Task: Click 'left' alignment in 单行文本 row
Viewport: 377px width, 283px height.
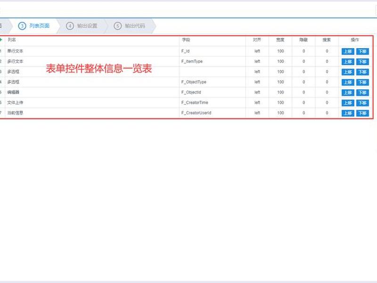Action: tap(257, 51)
